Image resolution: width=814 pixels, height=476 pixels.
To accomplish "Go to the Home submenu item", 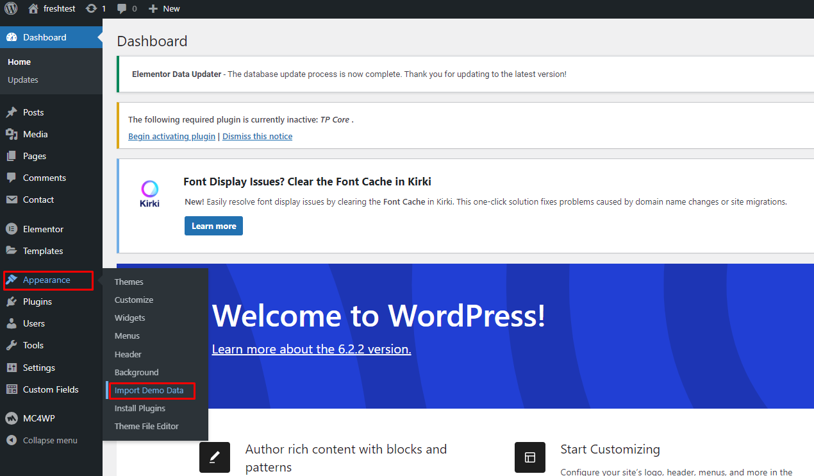I will point(19,62).
